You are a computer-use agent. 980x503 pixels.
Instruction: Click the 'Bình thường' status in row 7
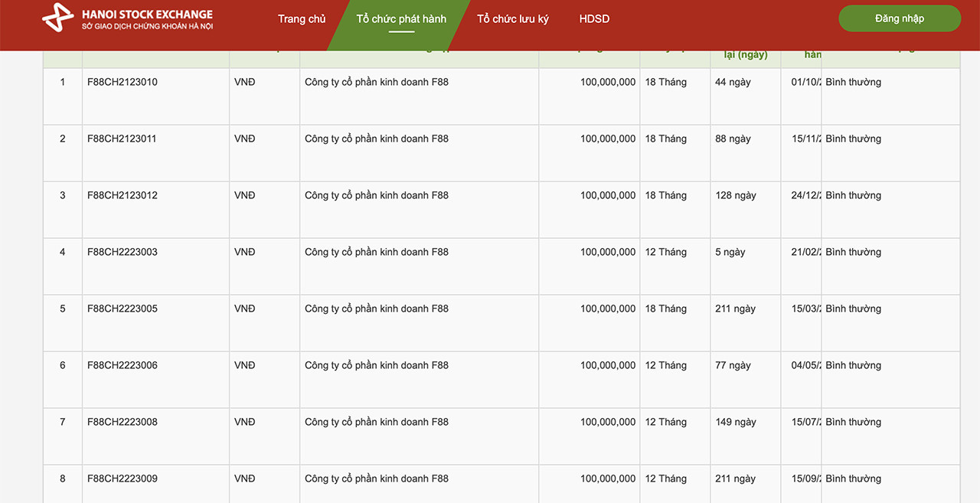pos(853,423)
